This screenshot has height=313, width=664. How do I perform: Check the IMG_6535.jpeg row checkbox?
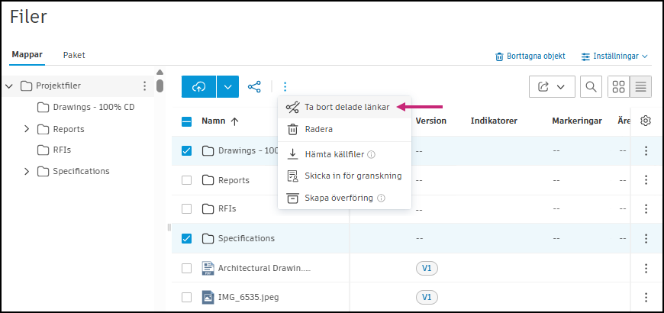coord(186,297)
